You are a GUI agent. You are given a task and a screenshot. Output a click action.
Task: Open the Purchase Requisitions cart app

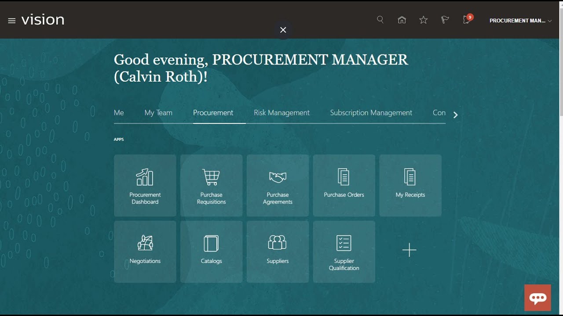point(212,185)
